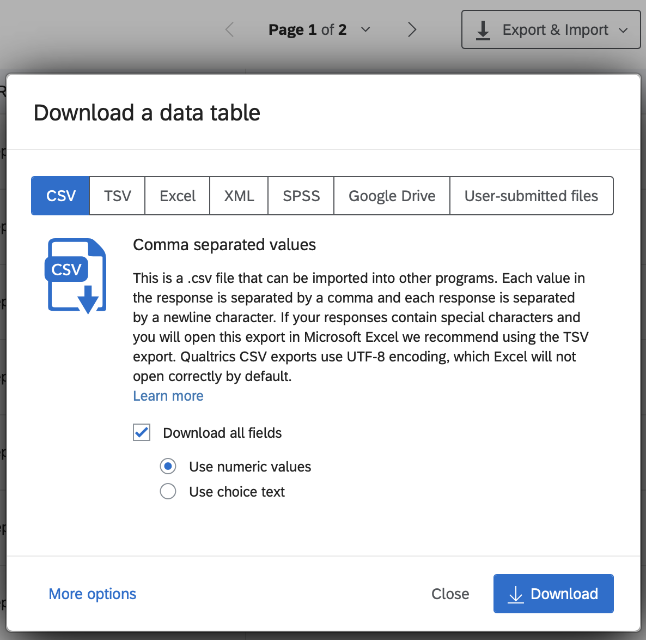
Task: Uncheck the Download all fields checkbox
Action: [x=141, y=433]
